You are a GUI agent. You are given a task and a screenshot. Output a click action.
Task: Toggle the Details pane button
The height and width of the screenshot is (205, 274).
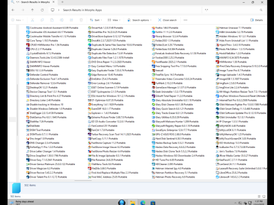pos(256,20)
